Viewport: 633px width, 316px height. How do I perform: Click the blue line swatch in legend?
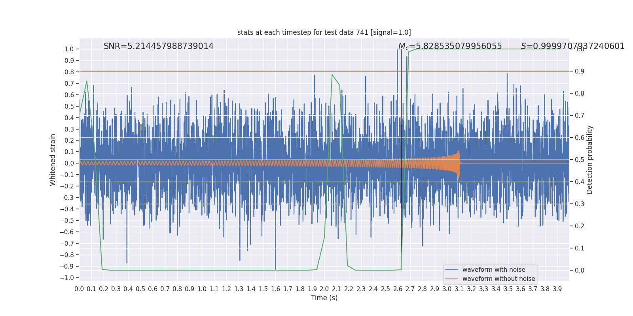[x=451, y=270]
